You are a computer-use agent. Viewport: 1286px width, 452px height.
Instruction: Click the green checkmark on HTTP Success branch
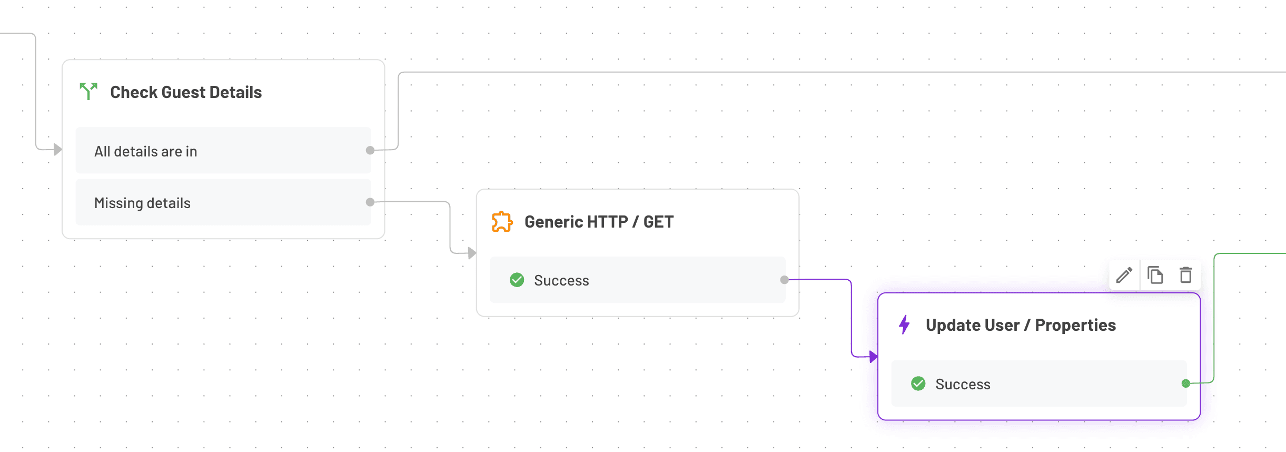517,280
